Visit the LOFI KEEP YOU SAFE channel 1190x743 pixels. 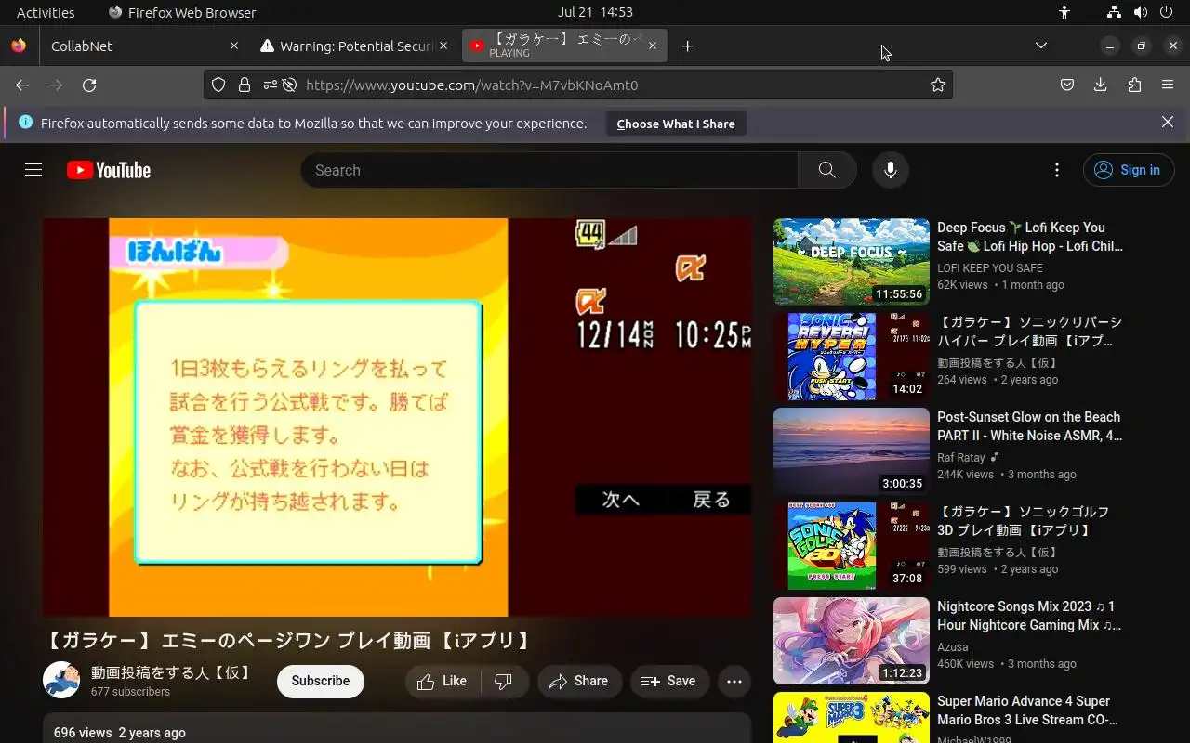coord(990,268)
